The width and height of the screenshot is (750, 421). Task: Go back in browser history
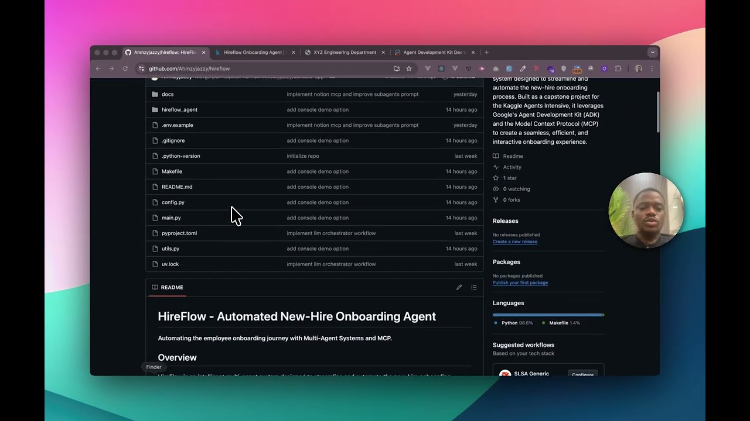98,68
